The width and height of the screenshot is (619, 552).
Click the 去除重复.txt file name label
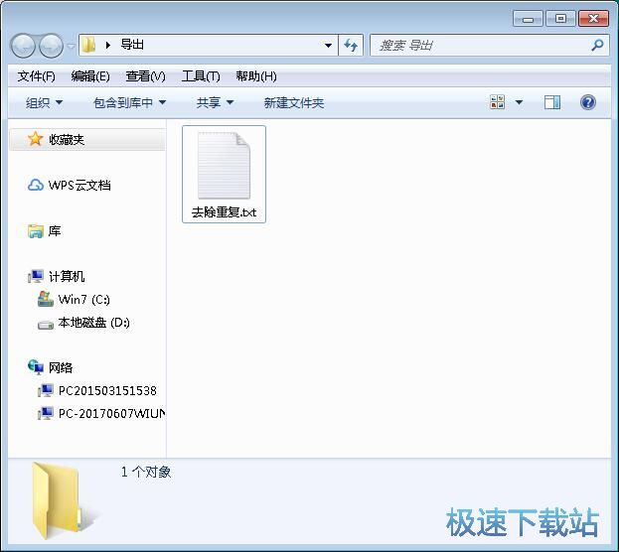[x=224, y=212]
